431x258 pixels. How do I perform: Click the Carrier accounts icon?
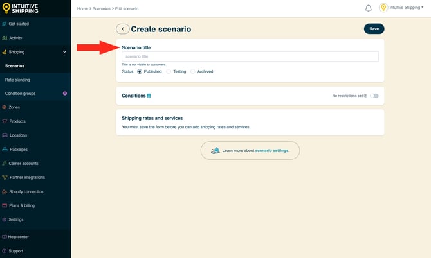[5, 164]
